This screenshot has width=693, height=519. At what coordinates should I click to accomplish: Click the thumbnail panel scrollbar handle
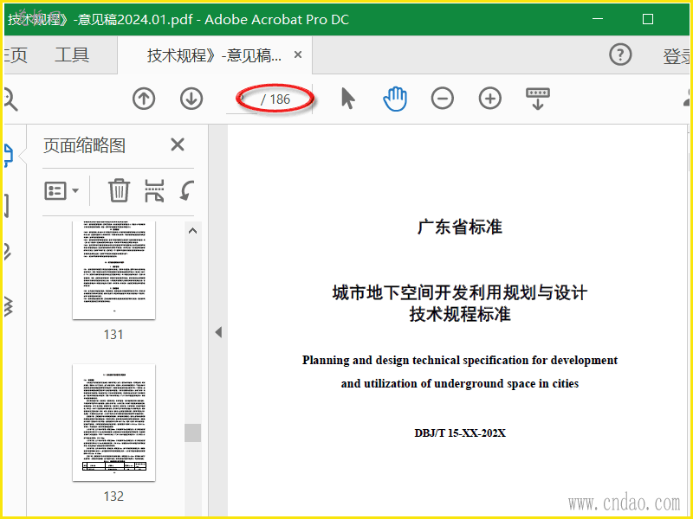192,432
